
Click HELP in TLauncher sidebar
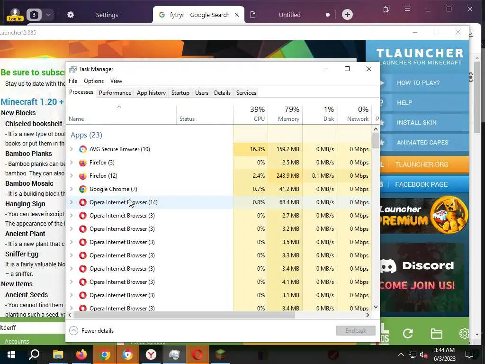tap(424, 102)
